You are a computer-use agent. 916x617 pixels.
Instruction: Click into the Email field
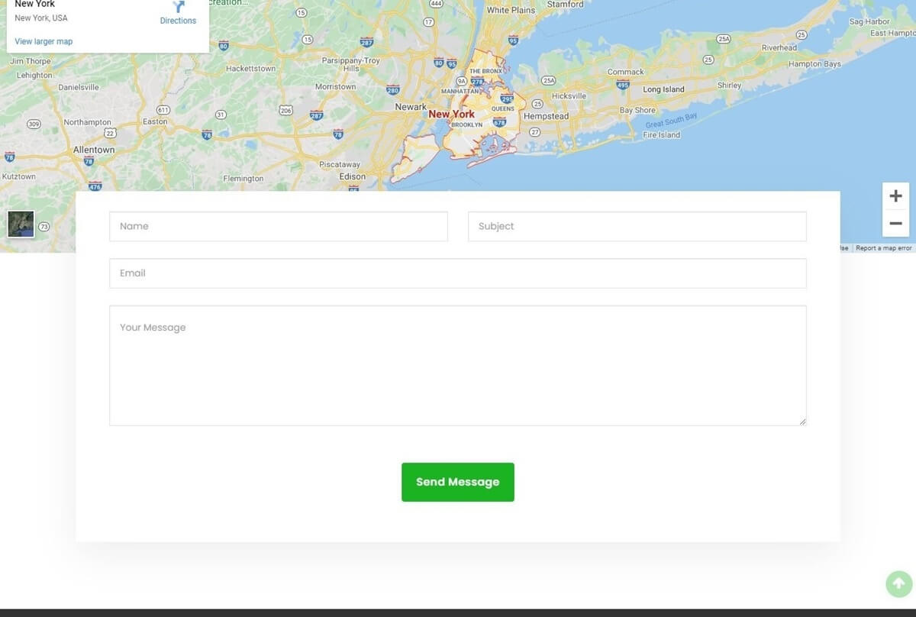[458, 273]
